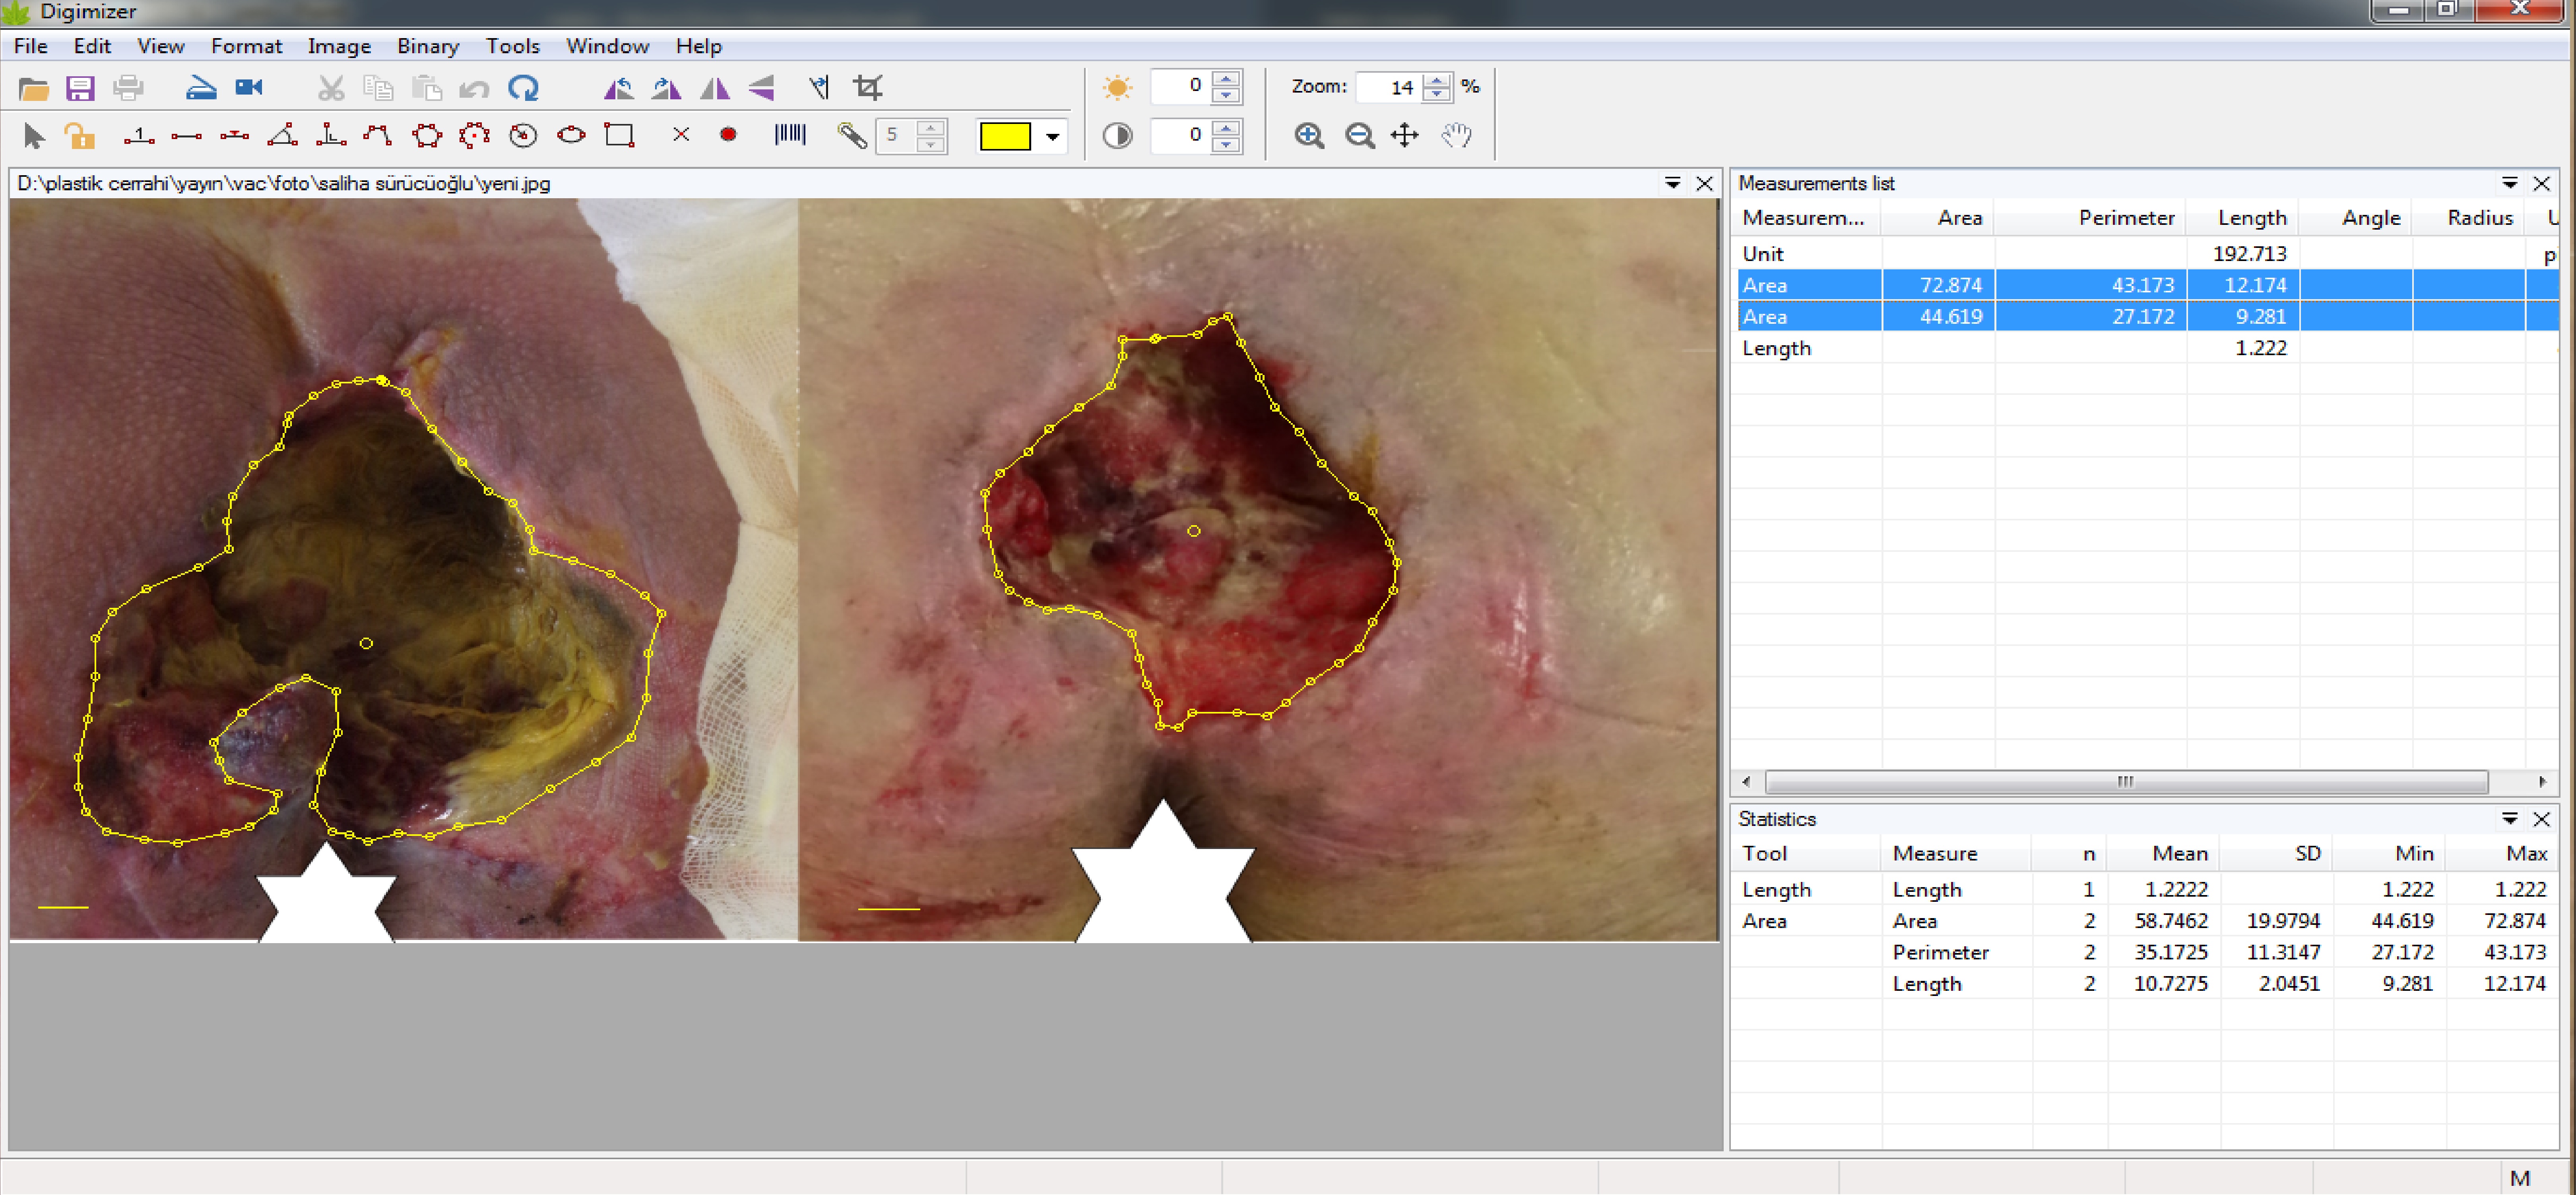The height and width of the screenshot is (1195, 2576).
Task: Increase the Zoom percentage stepper
Action: pyautogui.click(x=1437, y=79)
